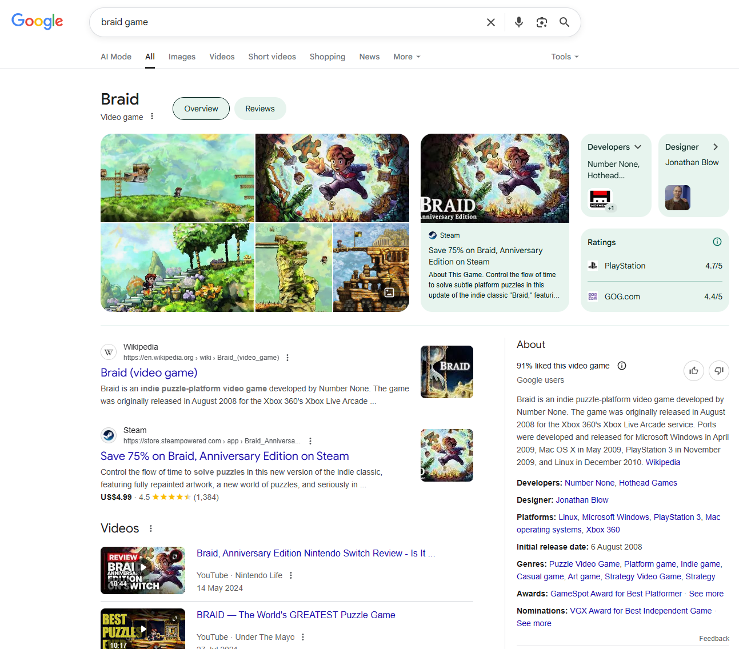Open more options for the Steam result
Screen dimensions: 739x649
pyautogui.click(x=310, y=441)
